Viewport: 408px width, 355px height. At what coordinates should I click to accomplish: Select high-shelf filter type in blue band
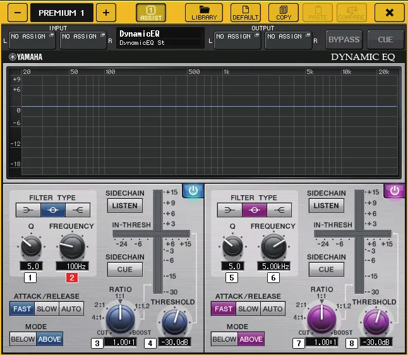tap(78, 210)
